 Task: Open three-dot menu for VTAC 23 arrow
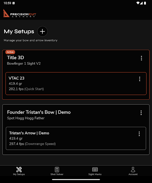pos(140,79)
